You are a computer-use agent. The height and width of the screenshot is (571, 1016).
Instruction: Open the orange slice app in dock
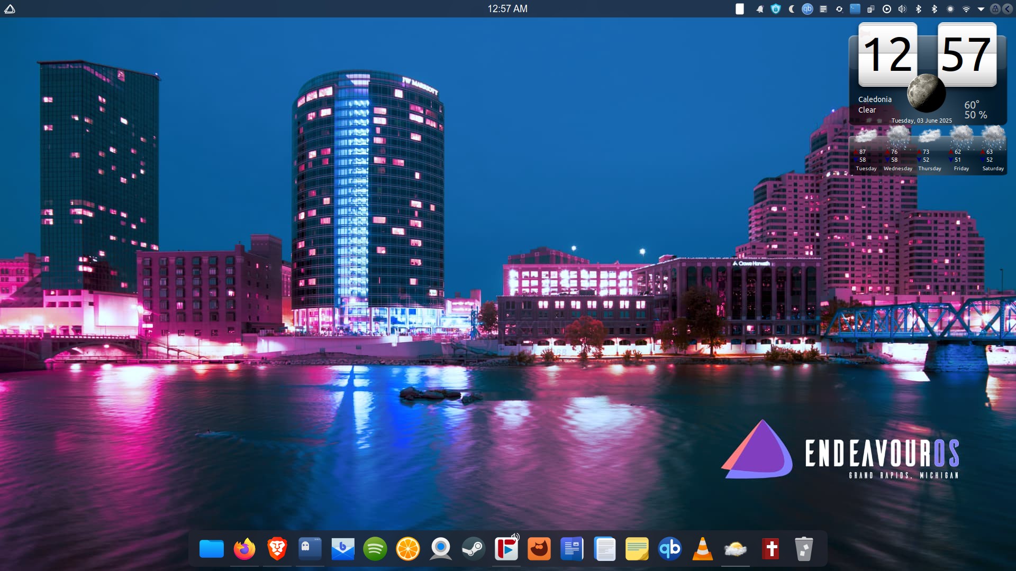pyautogui.click(x=408, y=549)
